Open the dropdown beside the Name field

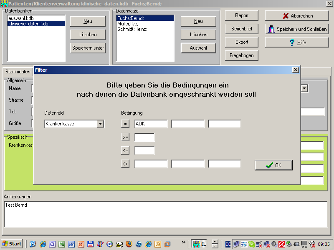304,88
